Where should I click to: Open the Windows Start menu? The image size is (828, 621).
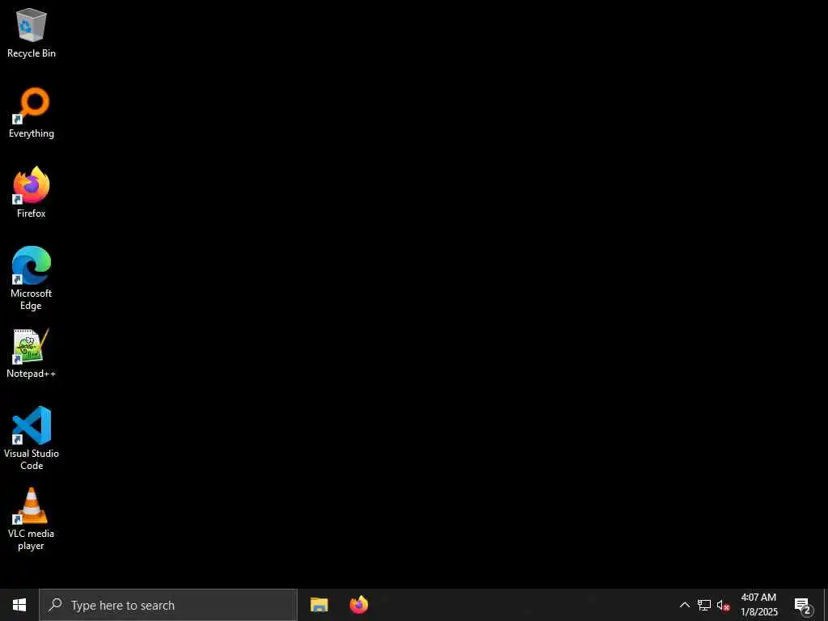point(19,605)
